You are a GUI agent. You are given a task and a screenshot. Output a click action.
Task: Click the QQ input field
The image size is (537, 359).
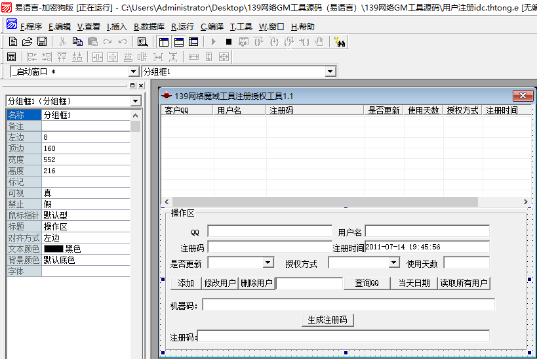point(270,231)
